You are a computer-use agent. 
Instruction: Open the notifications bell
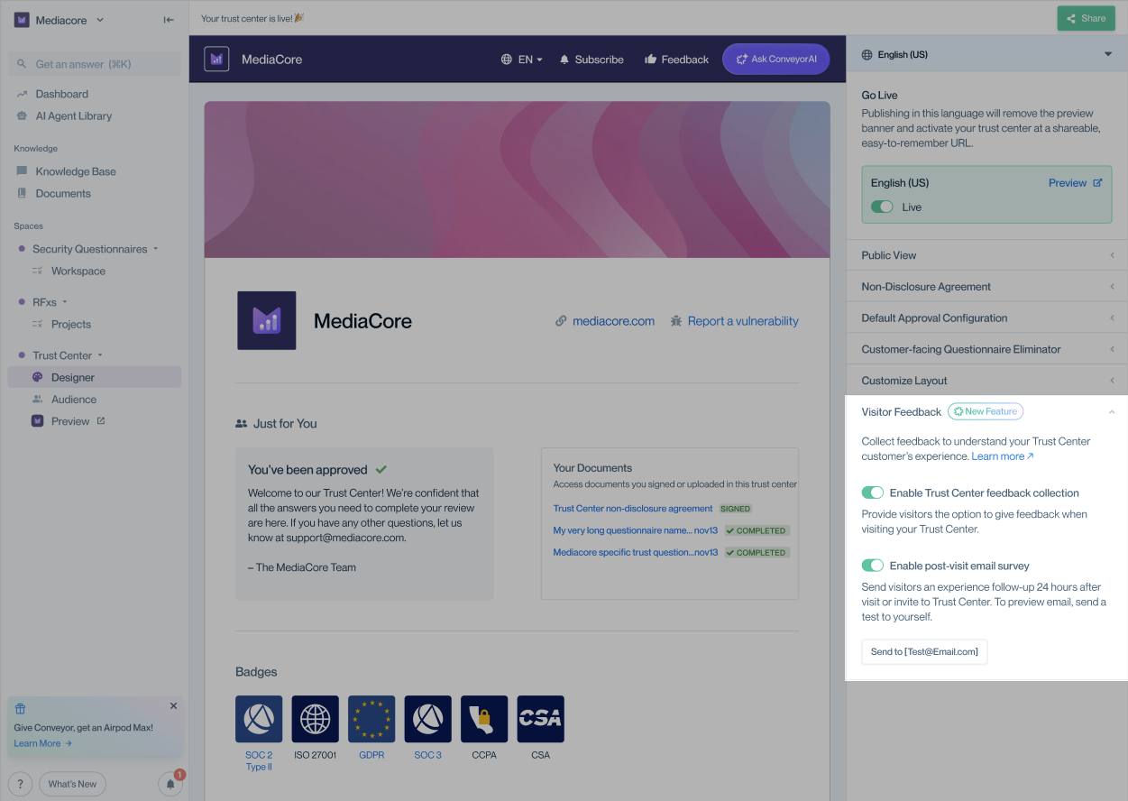(x=170, y=784)
